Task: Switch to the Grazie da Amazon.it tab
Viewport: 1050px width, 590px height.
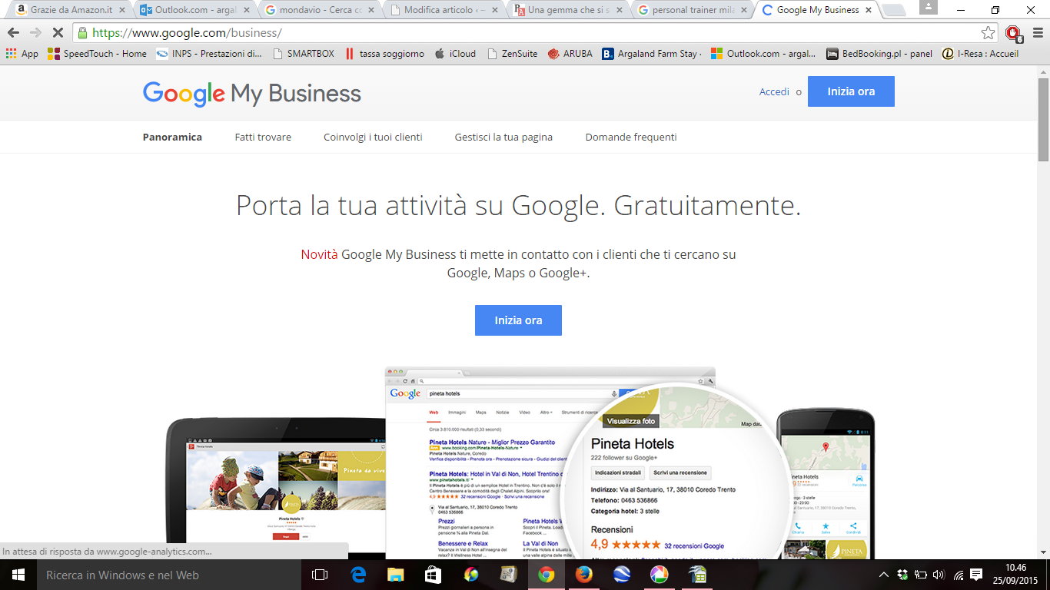Action: pyautogui.click(x=71, y=11)
